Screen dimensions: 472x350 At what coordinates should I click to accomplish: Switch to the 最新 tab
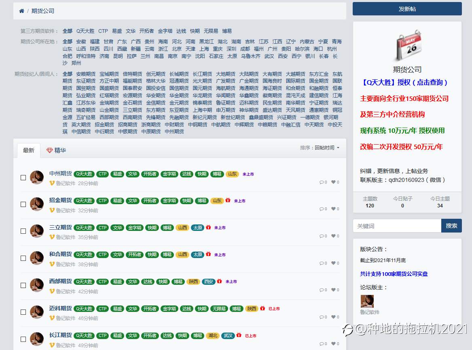click(29, 150)
